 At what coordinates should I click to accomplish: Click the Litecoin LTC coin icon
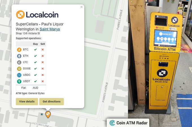19,62
